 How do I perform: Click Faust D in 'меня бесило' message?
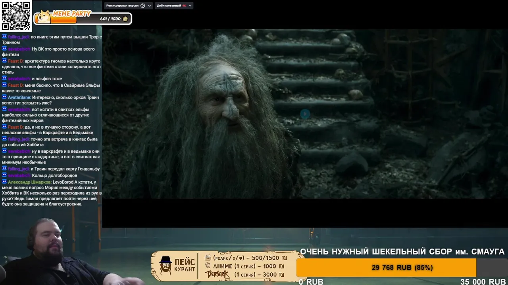(15, 85)
